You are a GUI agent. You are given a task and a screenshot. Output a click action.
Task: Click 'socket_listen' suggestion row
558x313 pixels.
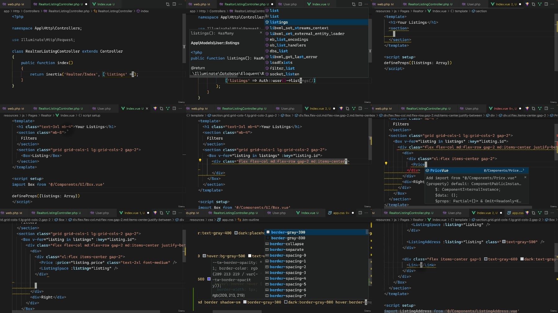tap(316, 74)
